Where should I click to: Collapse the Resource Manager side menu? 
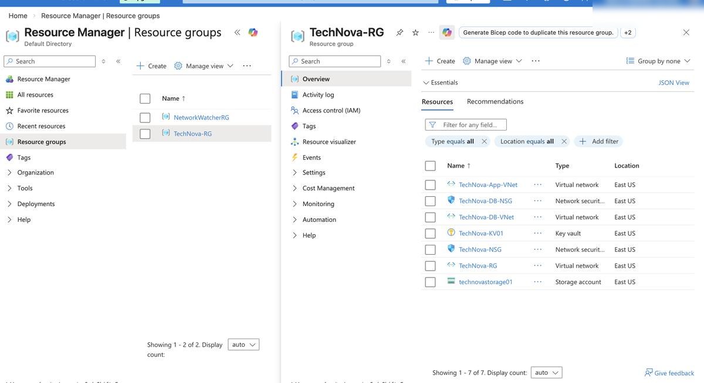pyautogui.click(x=119, y=61)
